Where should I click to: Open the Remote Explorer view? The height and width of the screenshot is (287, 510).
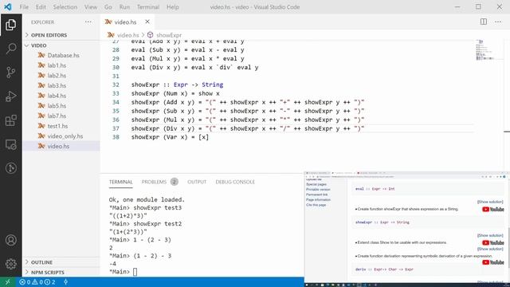pos(10,144)
